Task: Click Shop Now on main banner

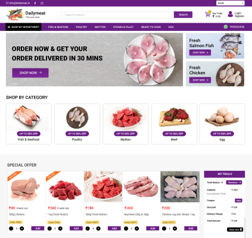Action: [30, 73]
